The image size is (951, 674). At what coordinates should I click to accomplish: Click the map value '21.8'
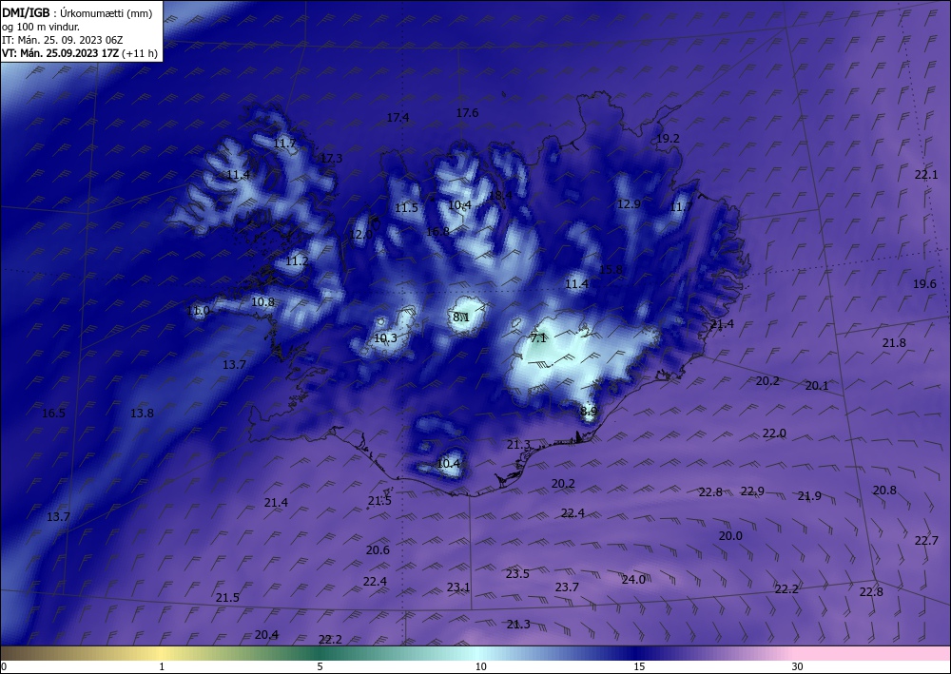[893, 343]
